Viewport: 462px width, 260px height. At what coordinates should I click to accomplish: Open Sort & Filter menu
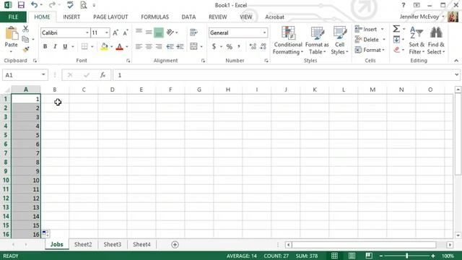point(417,40)
